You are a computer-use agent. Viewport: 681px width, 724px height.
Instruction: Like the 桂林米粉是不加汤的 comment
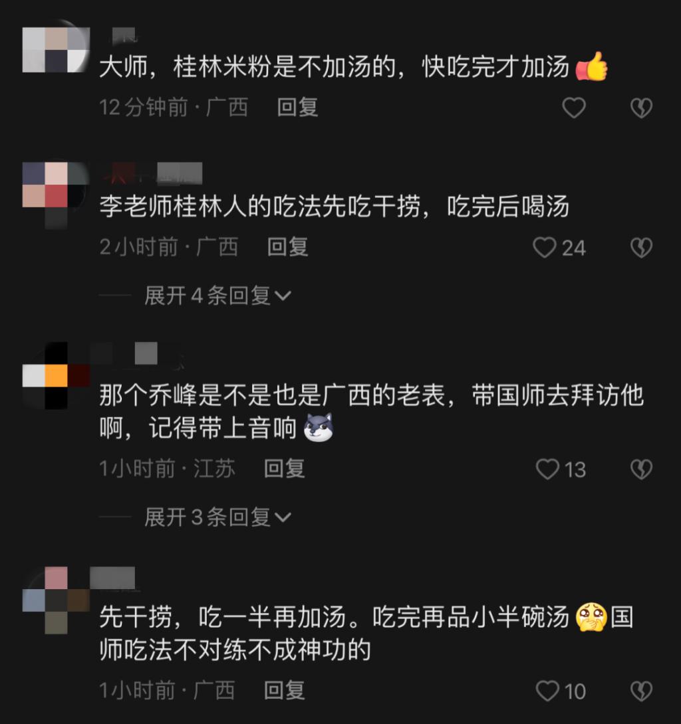click(x=574, y=108)
